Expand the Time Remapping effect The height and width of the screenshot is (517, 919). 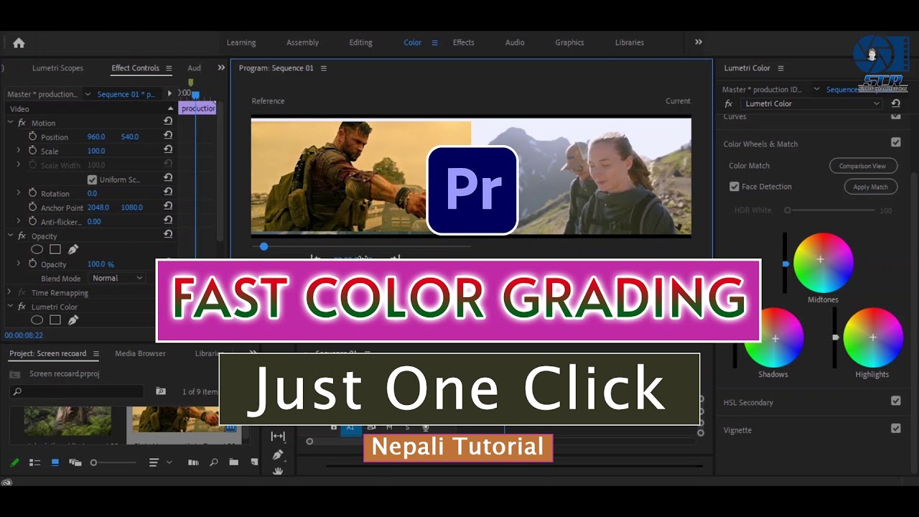[x=10, y=292]
